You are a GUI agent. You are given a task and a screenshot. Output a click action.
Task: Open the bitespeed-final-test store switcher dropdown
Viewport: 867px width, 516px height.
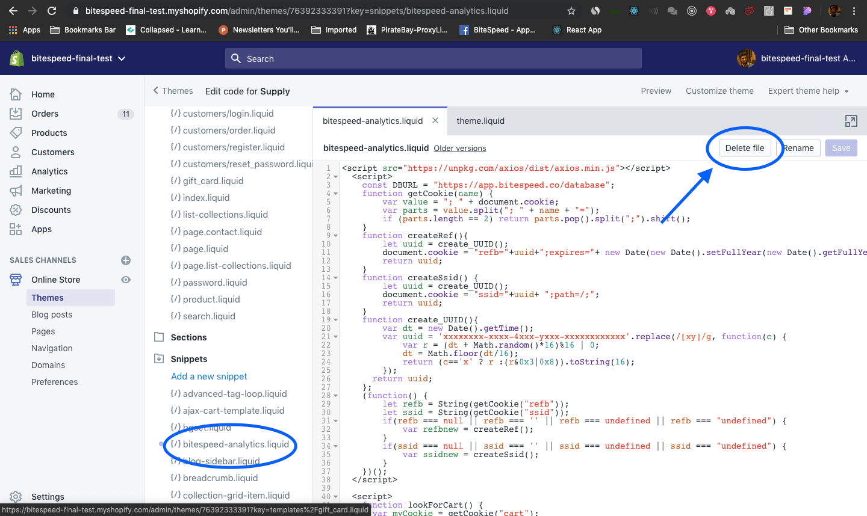pyautogui.click(x=78, y=58)
